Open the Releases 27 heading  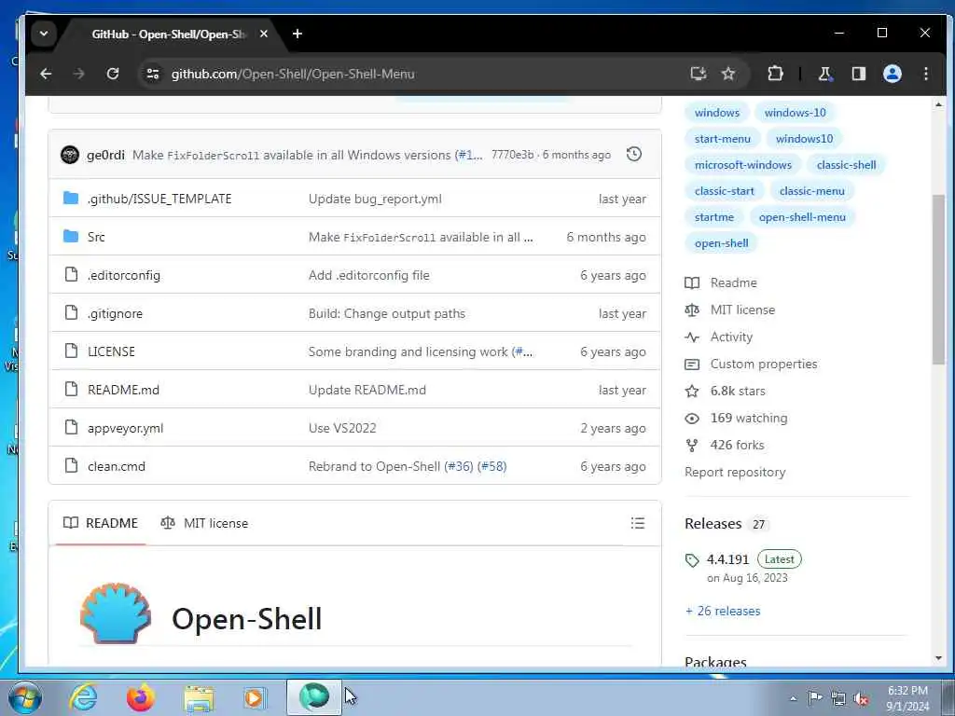(726, 524)
